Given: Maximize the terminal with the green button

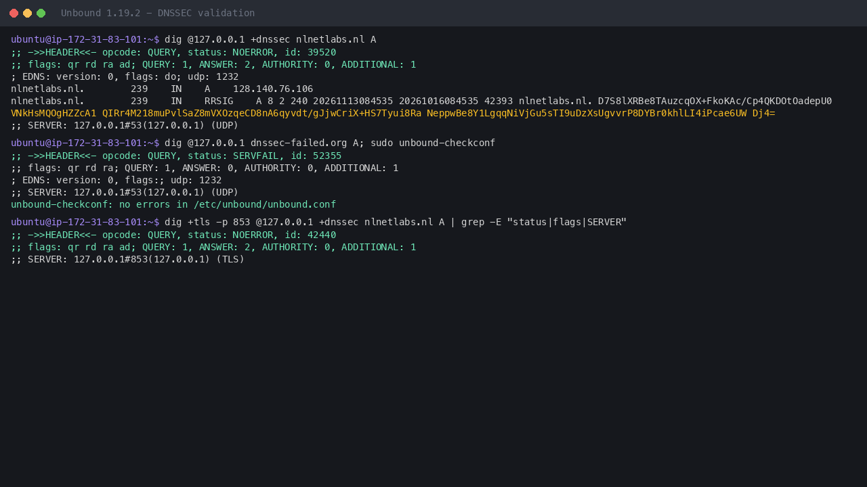Looking at the screenshot, I should (x=41, y=13).
